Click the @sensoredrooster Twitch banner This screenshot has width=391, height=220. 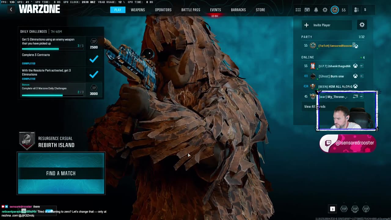[x=348, y=143]
